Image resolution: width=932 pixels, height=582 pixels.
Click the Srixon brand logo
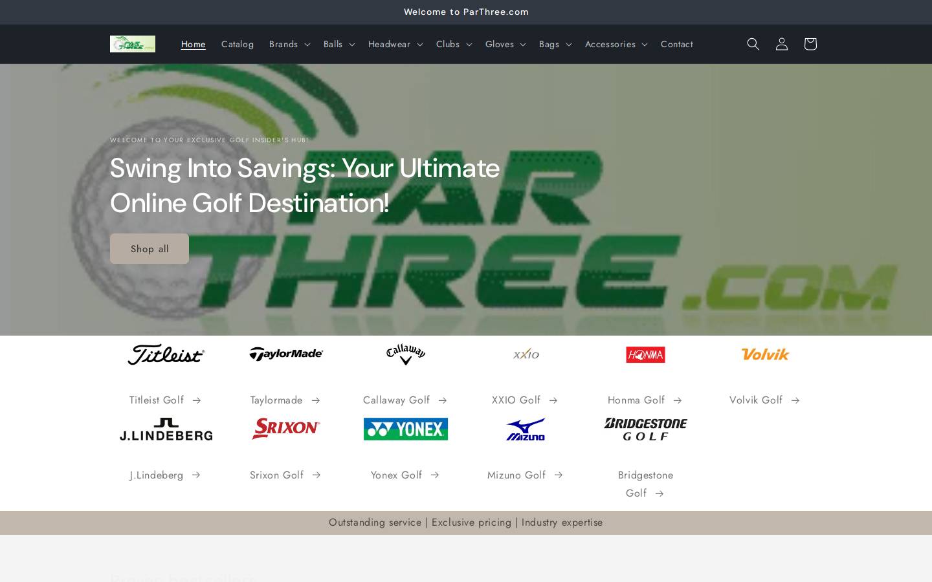pos(286,428)
